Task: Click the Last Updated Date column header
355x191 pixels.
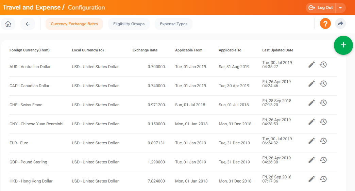Action: [278, 50]
